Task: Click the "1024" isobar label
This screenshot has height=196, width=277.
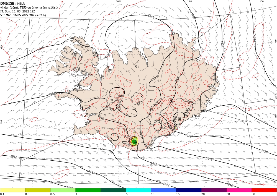Action: [x=255, y=38]
